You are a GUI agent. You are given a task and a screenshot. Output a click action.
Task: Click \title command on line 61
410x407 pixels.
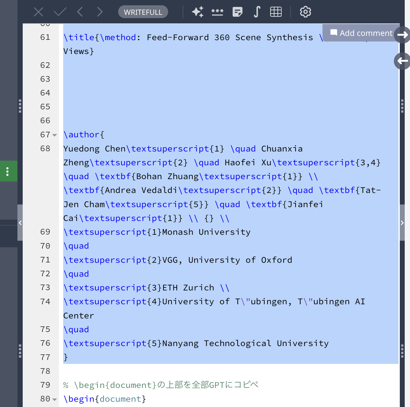(79, 38)
